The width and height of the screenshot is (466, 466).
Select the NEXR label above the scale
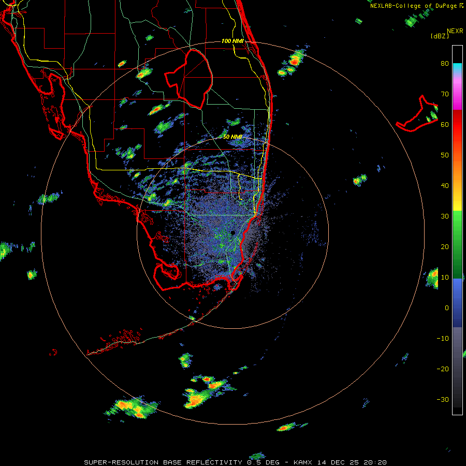[455, 31]
